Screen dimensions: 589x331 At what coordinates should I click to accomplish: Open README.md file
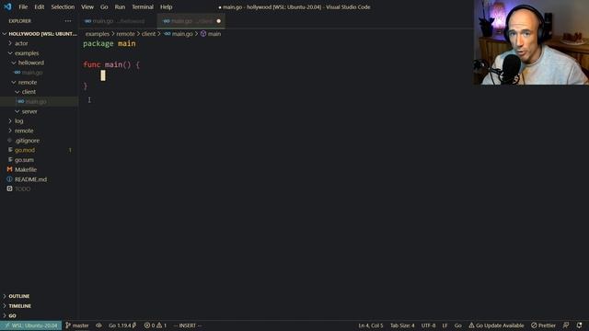click(x=40, y=179)
